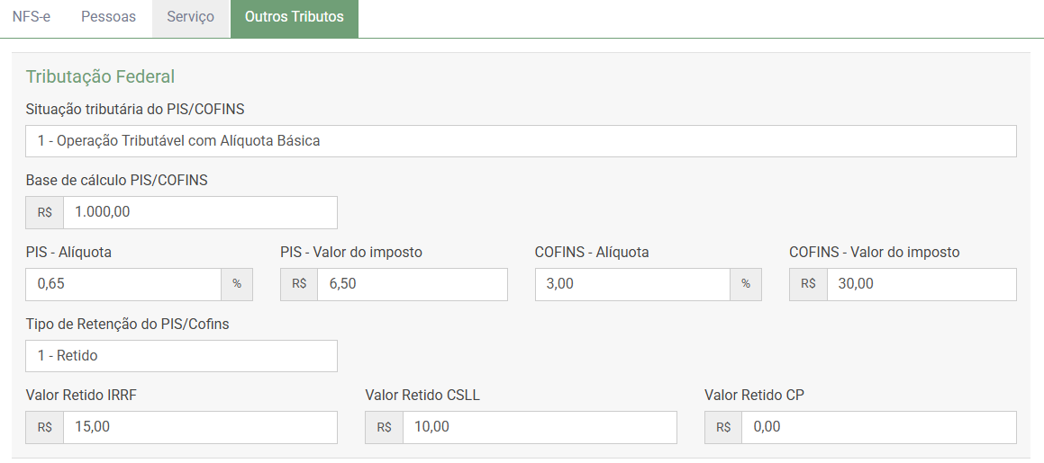Click the PIS - Valor do imposto field

(x=412, y=284)
